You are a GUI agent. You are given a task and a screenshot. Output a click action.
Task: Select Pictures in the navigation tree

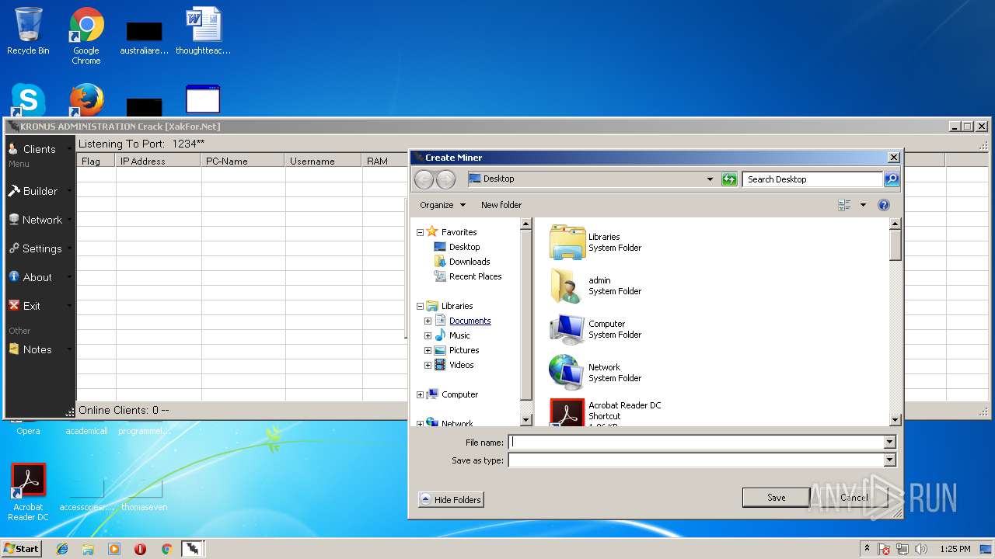pos(464,350)
